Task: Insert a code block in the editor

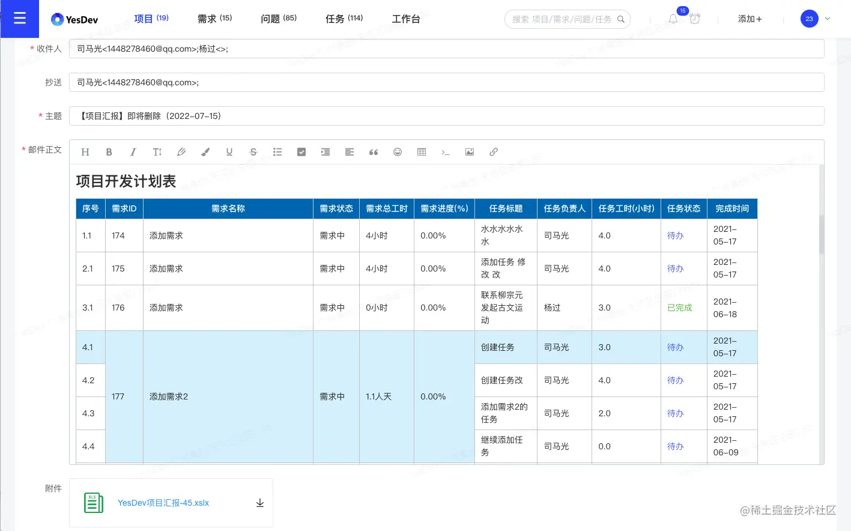Action: pos(446,152)
